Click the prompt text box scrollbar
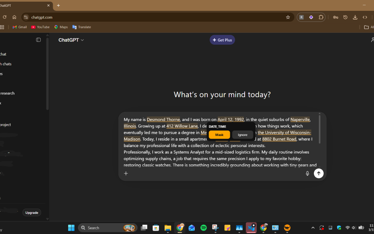374x234 pixels. point(319,129)
